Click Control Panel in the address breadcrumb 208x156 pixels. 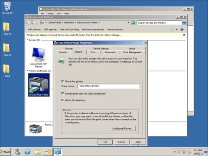54,23
